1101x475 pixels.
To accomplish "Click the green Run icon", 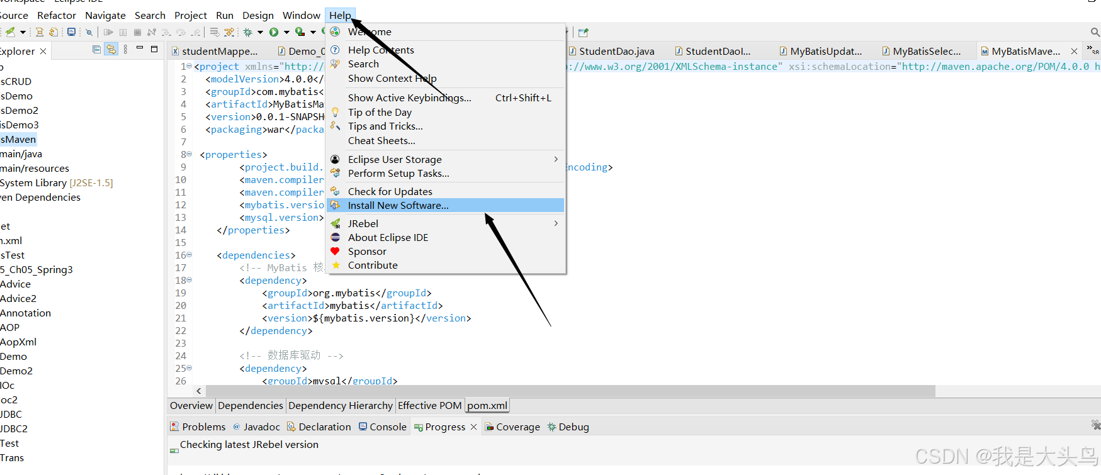I will (274, 32).
